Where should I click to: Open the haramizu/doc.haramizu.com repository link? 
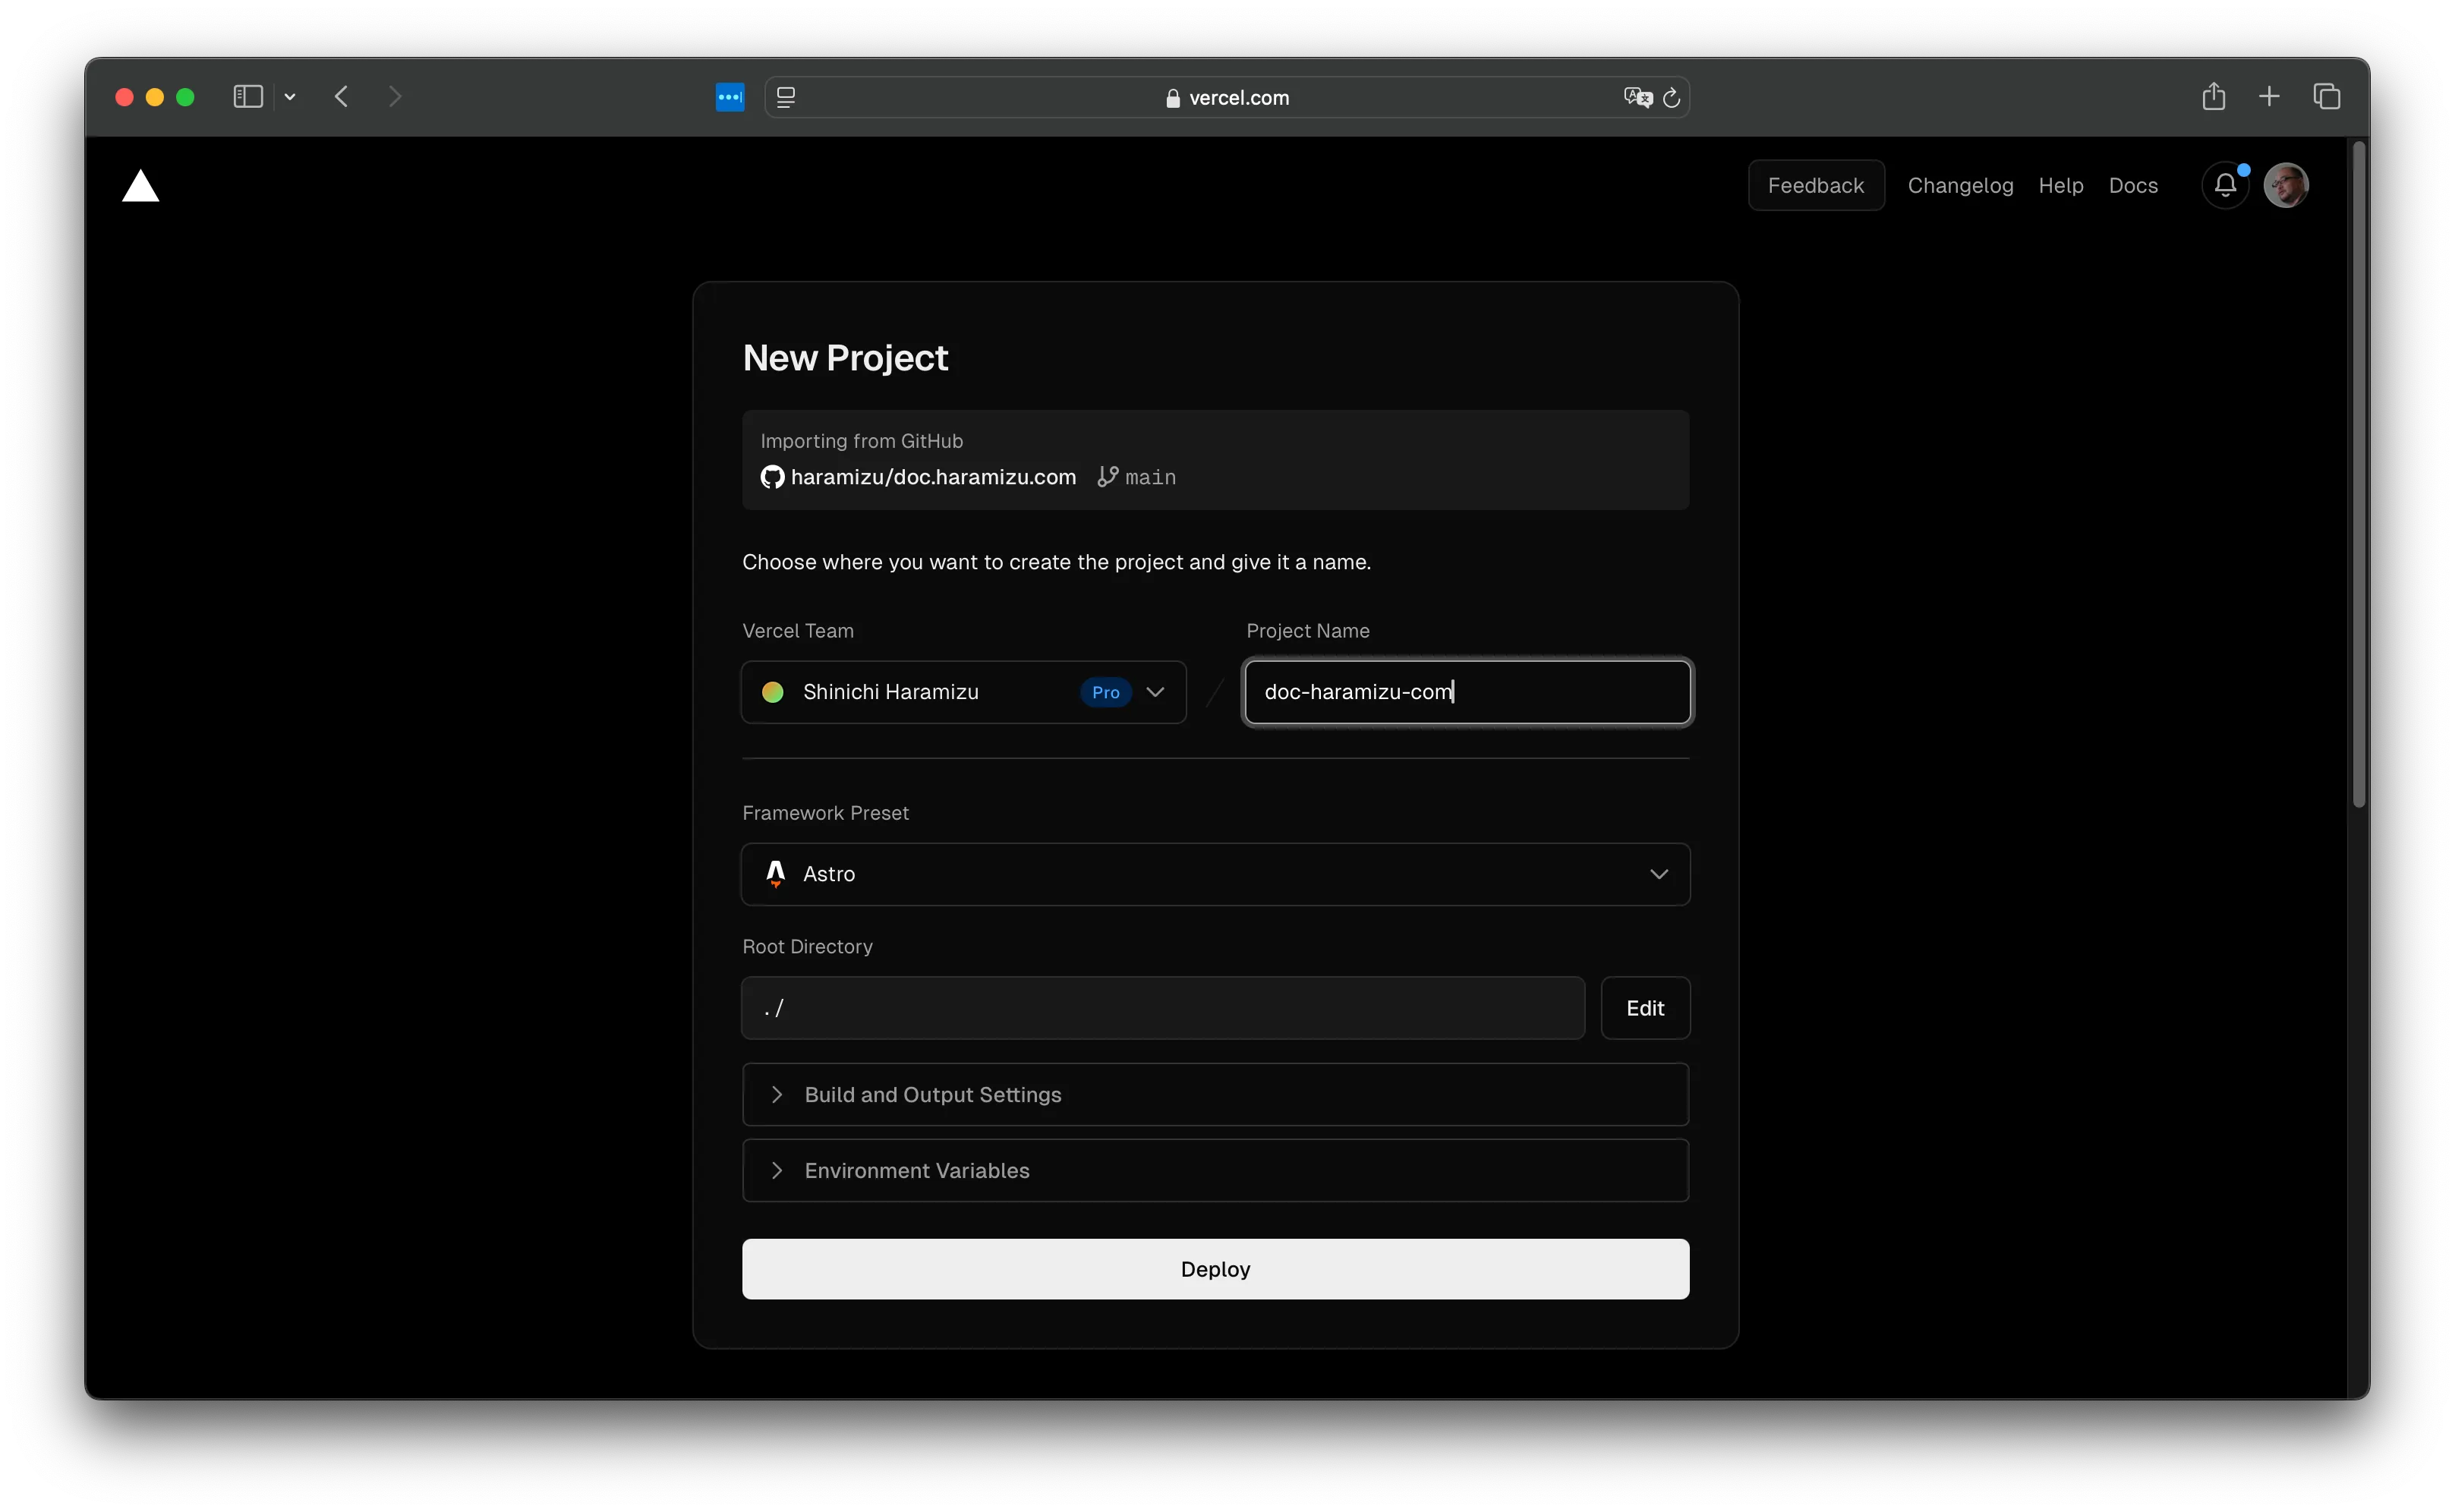(x=933, y=477)
